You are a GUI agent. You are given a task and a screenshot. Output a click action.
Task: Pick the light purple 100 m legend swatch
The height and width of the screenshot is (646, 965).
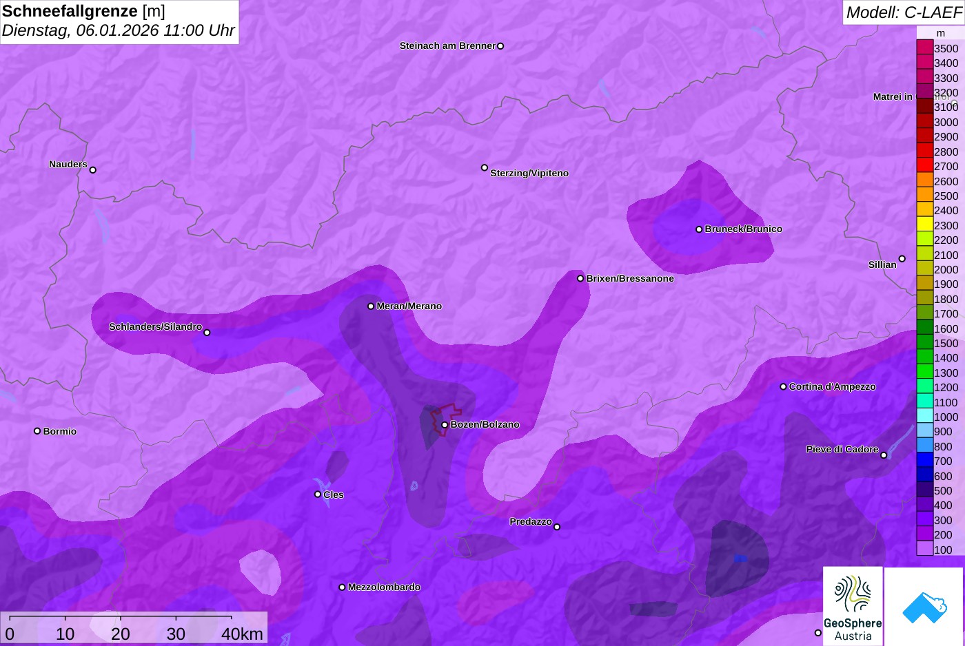(925, 549)
